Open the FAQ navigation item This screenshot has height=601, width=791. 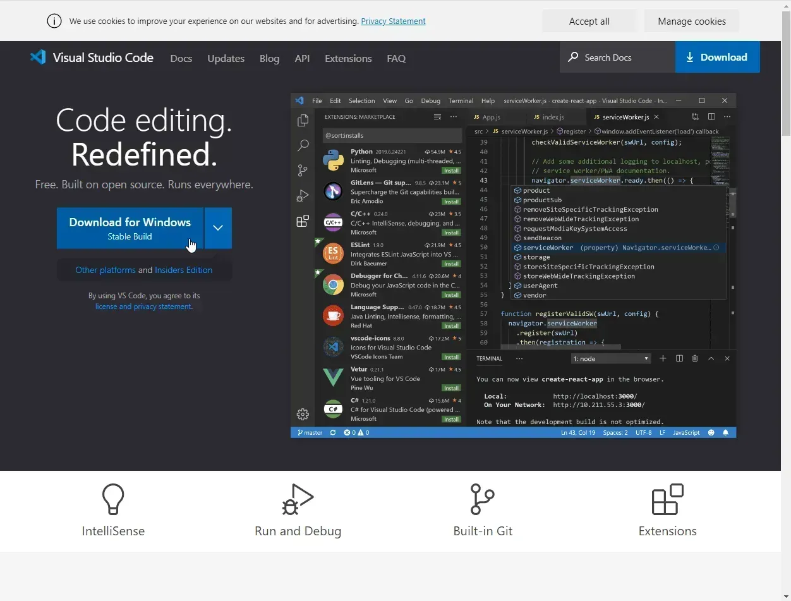(x=396, y=58)
